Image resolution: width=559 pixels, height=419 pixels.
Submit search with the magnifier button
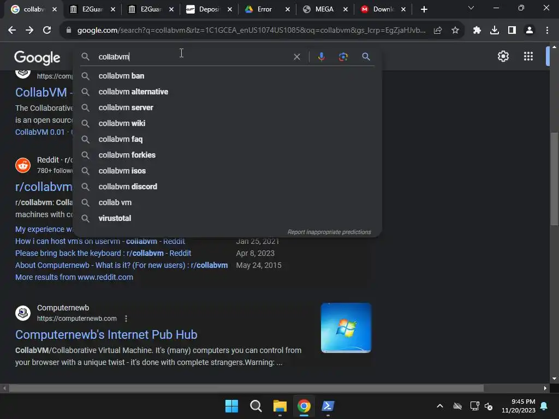pyautogui.click(x=366, y=57)
